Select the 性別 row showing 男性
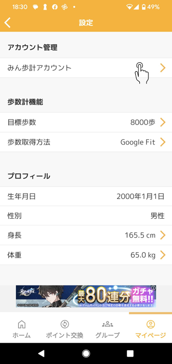The image size is (172, 364). click(x=86, y=216)
